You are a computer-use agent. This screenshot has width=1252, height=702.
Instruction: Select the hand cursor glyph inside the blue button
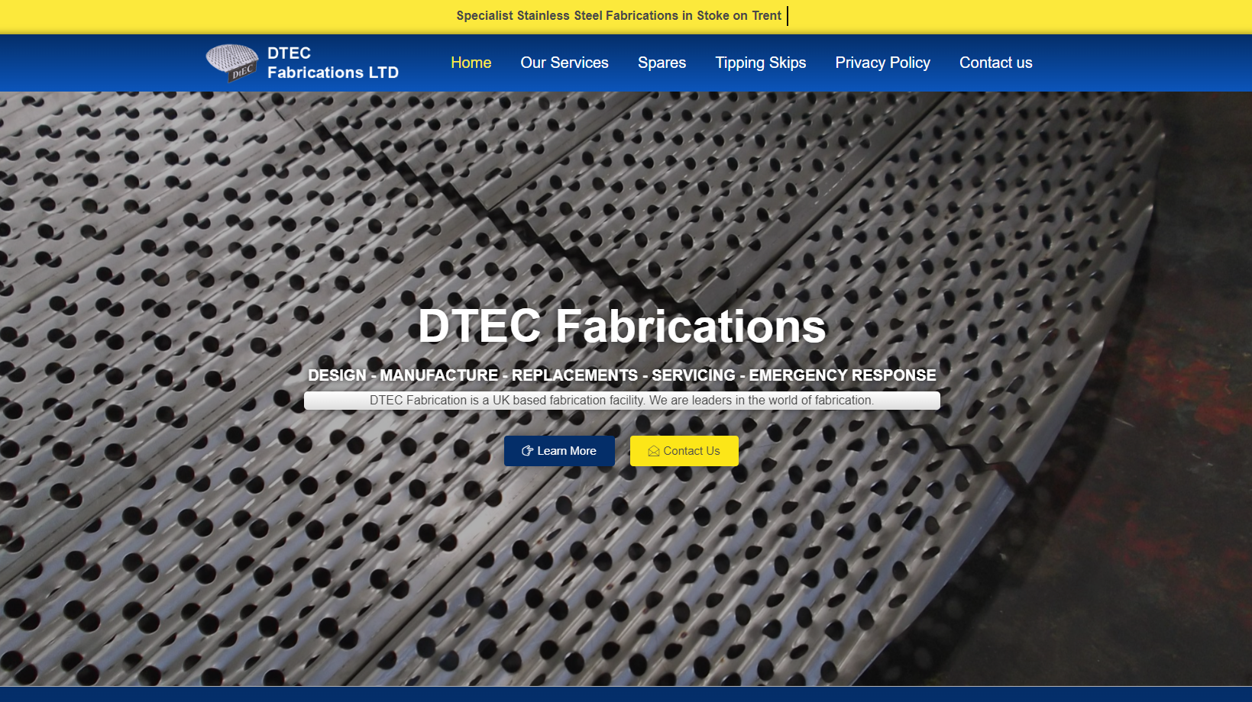point(526,451)
